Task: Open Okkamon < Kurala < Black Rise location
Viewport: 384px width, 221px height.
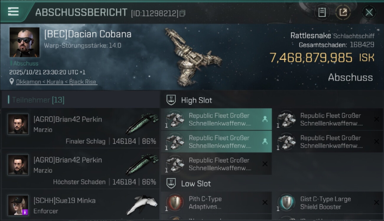Action: pos(56,82)
